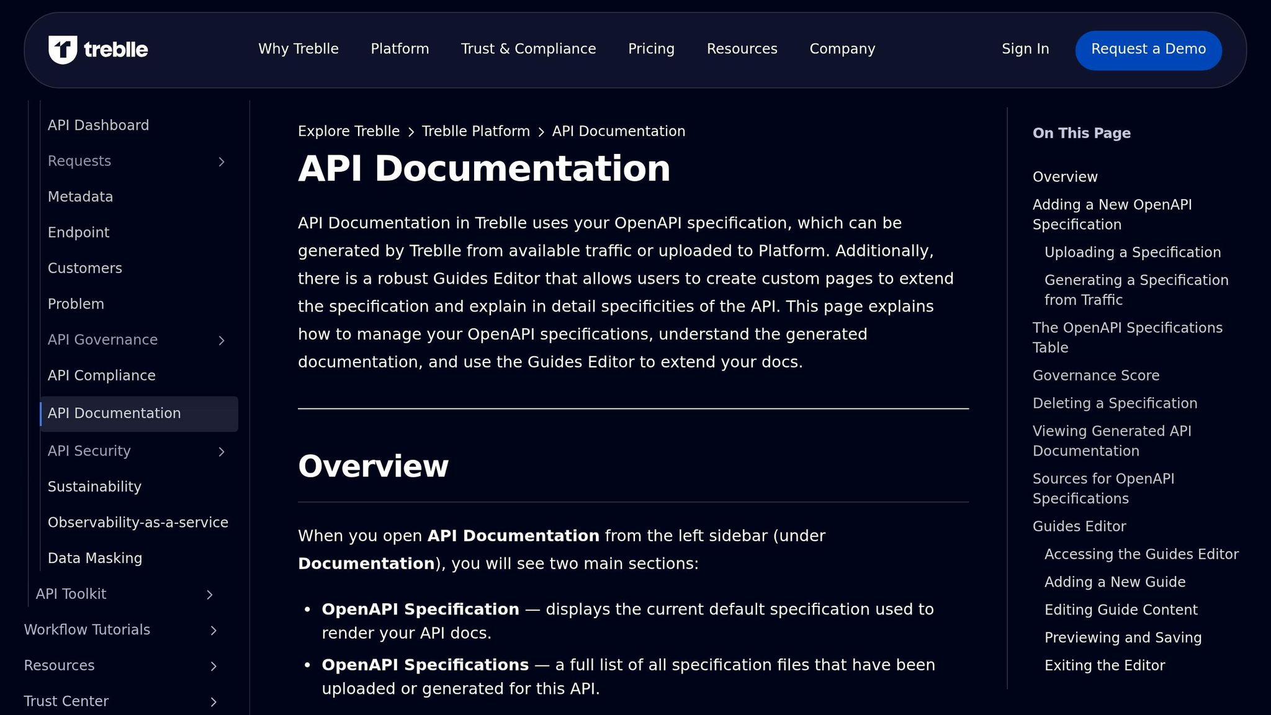Image resolution: width=1271 pixels, height=715 pixels.
Task: Open Explore Treblle breadcrumb
Action: coord(349,132)
